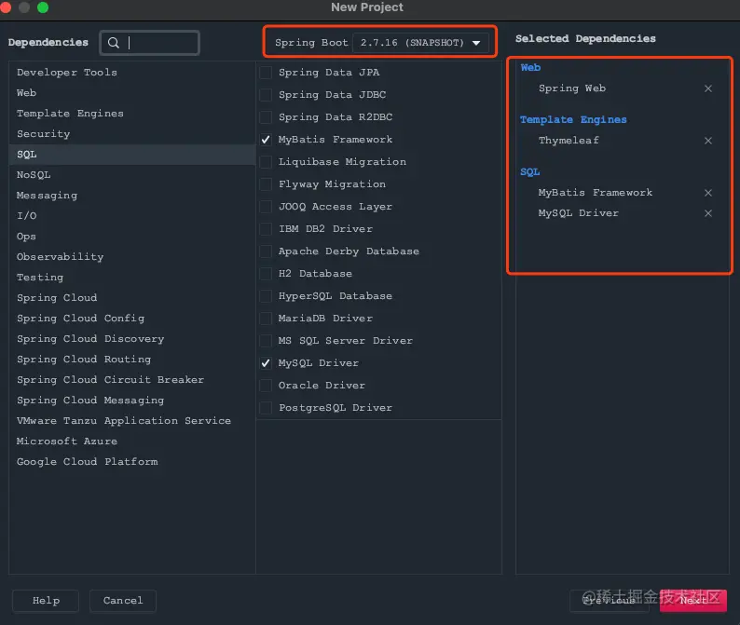Open the Observability category

pos(132,256)
